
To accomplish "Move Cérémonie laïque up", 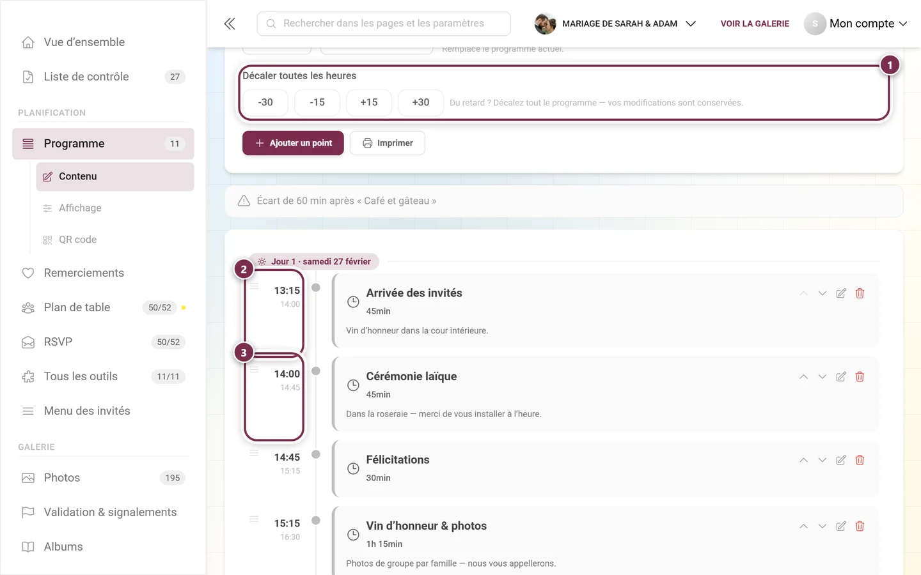I will (803, 377).
